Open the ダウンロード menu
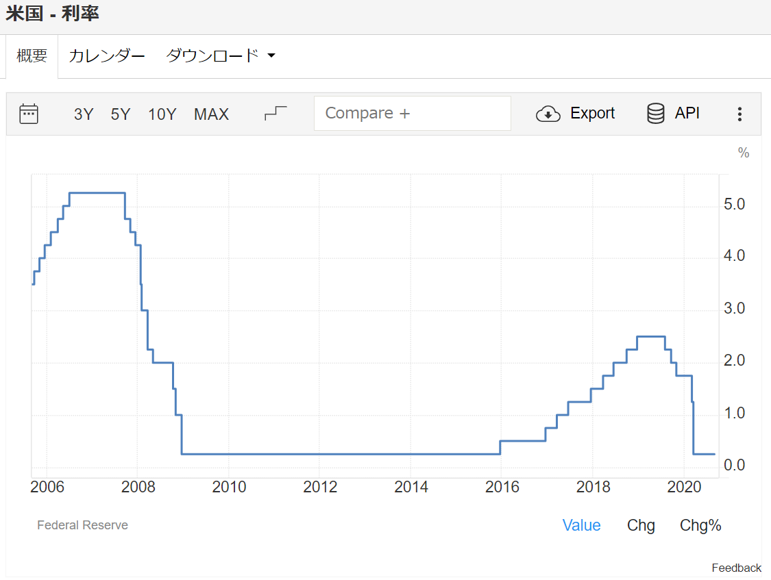 pyautogui.click(x=212, y=56)
